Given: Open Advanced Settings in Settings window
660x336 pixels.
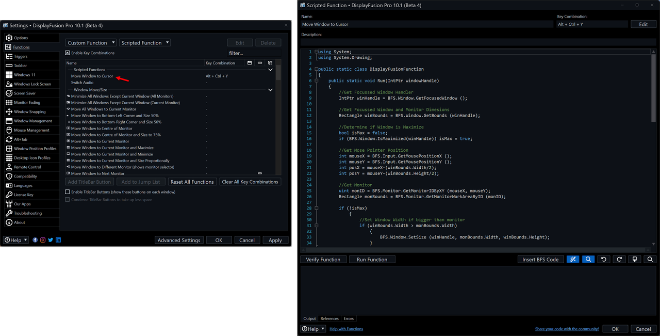Looking at the screenshot, I should 179,240.
